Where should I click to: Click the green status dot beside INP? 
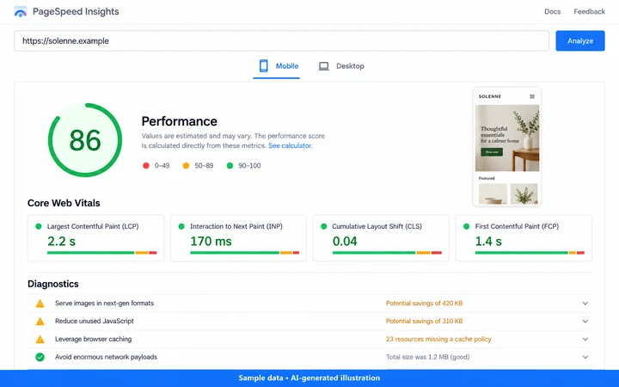(x=181, y=226)
